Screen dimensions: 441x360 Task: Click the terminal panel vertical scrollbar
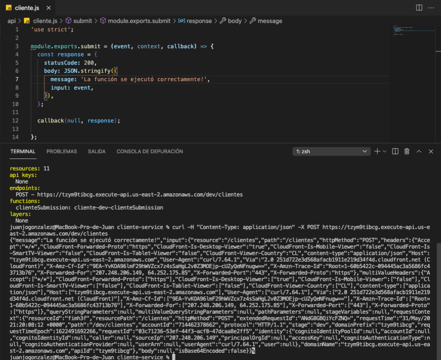coord(438,302)
